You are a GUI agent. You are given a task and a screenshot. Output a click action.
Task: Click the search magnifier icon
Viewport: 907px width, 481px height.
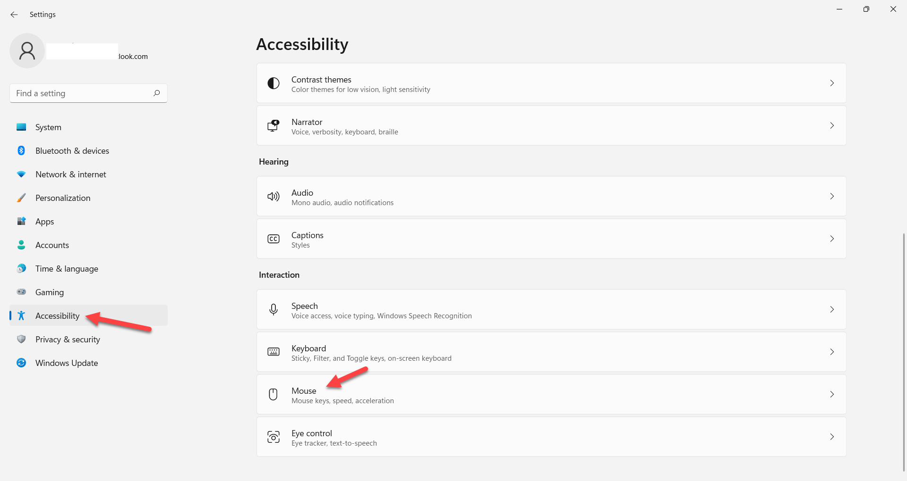[x=157, y=93]
